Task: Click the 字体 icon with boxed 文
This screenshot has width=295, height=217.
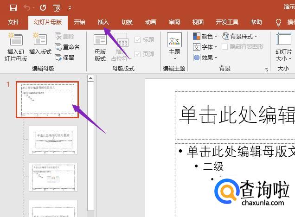Action: 197,47
